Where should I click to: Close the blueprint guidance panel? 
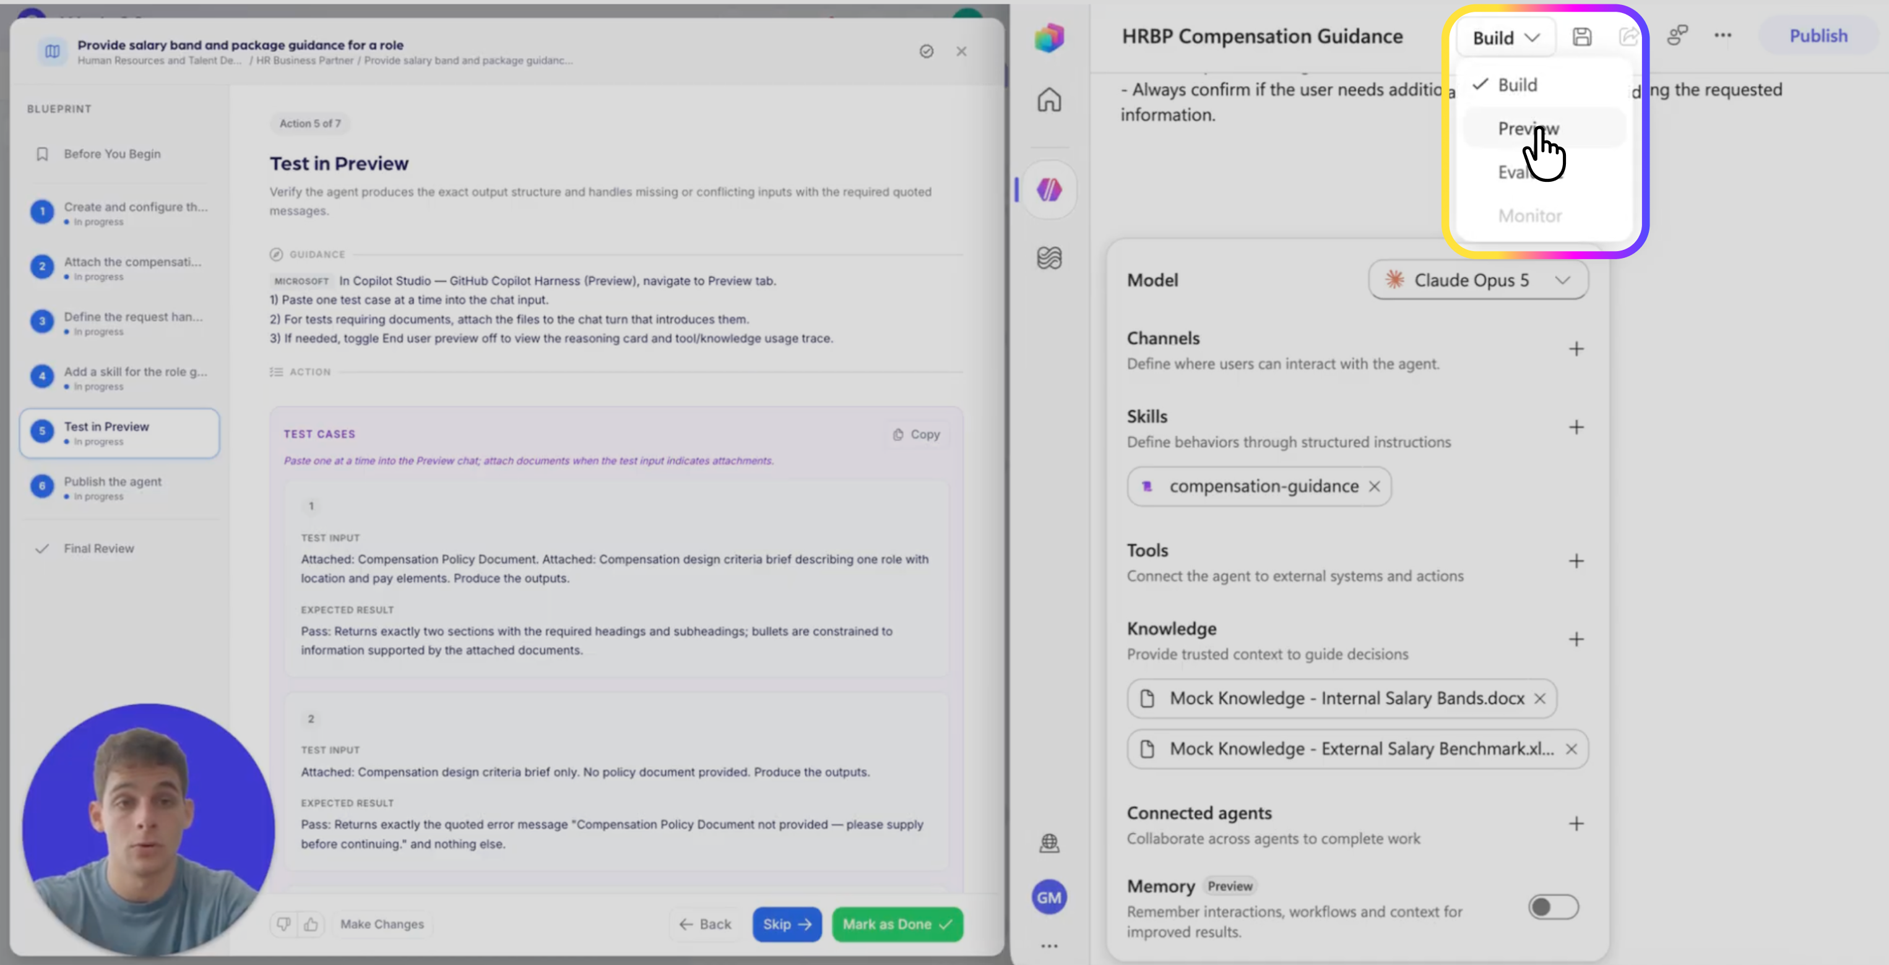click(x=961, y=51)
